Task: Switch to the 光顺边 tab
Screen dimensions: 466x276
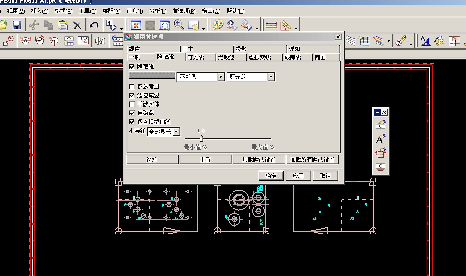Action: coord(231,57)
